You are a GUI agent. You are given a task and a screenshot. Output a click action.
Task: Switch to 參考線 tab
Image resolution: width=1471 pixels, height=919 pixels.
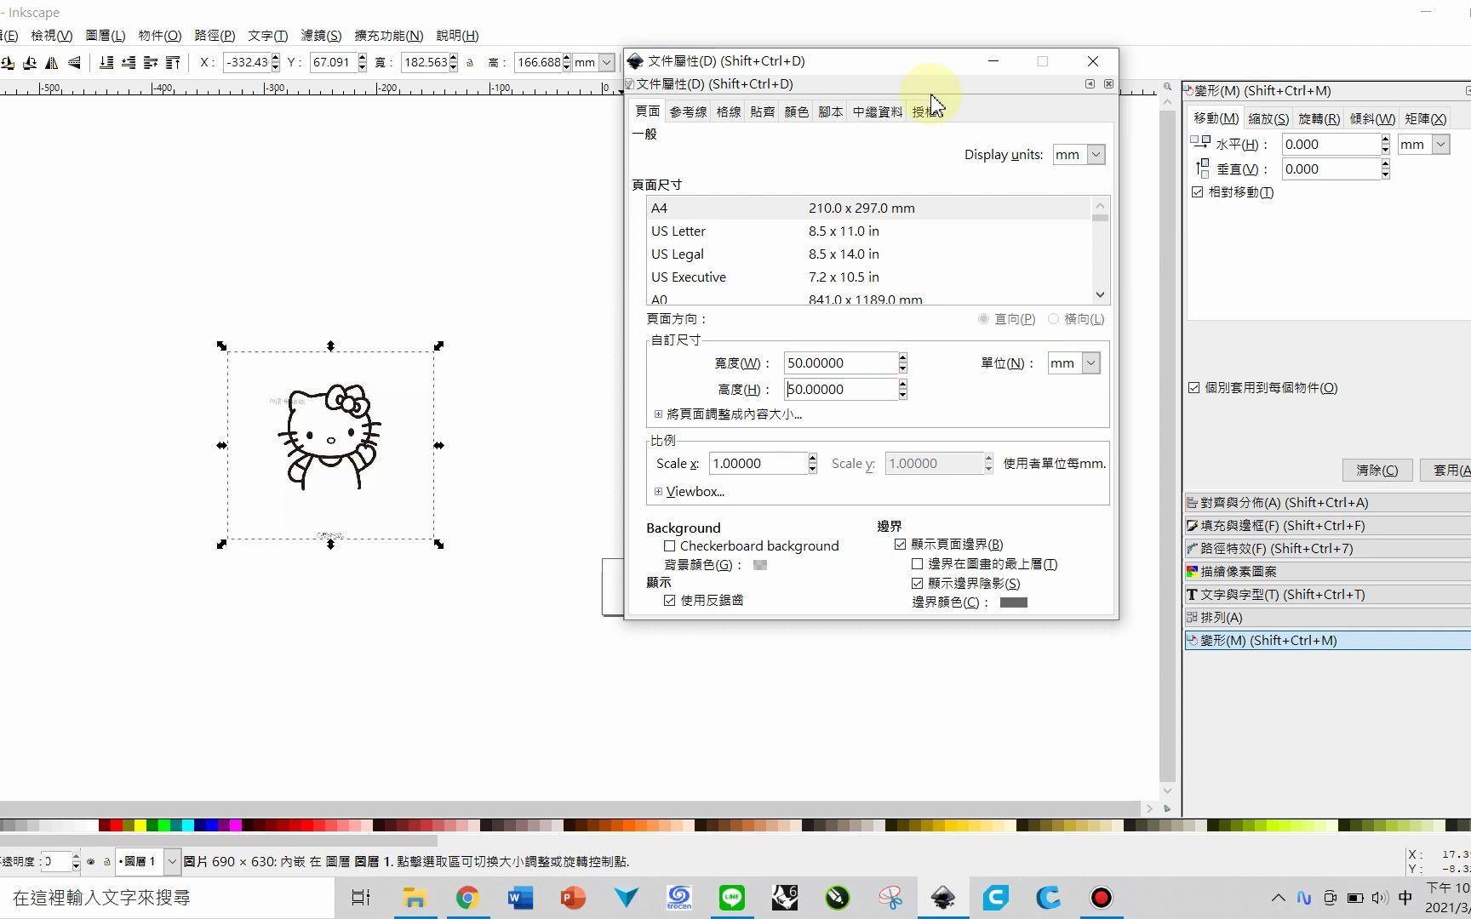688,112
